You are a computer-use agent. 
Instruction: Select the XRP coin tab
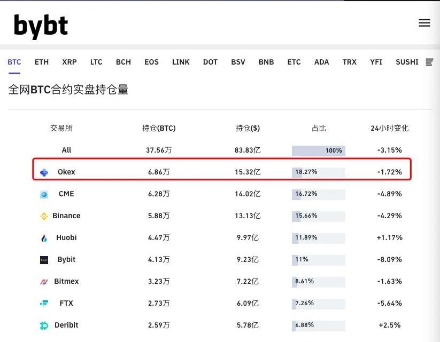(70, 62)
